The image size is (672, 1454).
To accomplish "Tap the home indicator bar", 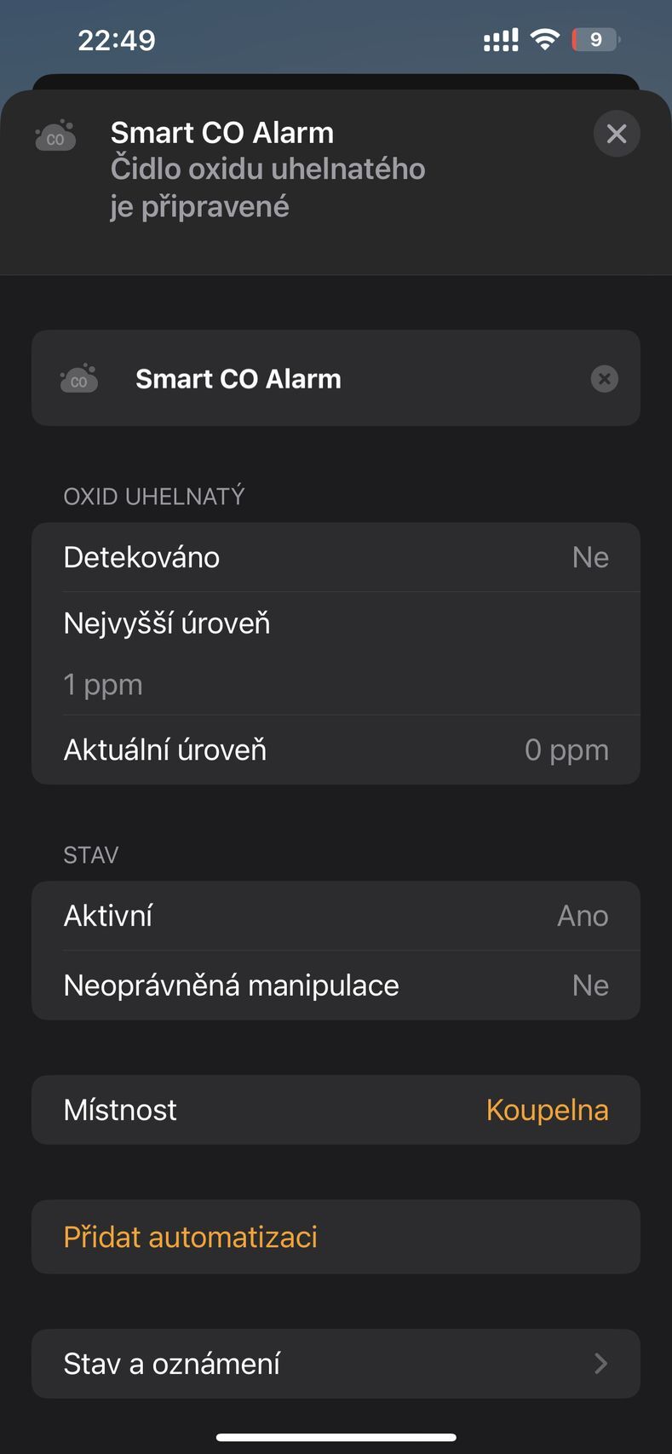I will 336,1438.
